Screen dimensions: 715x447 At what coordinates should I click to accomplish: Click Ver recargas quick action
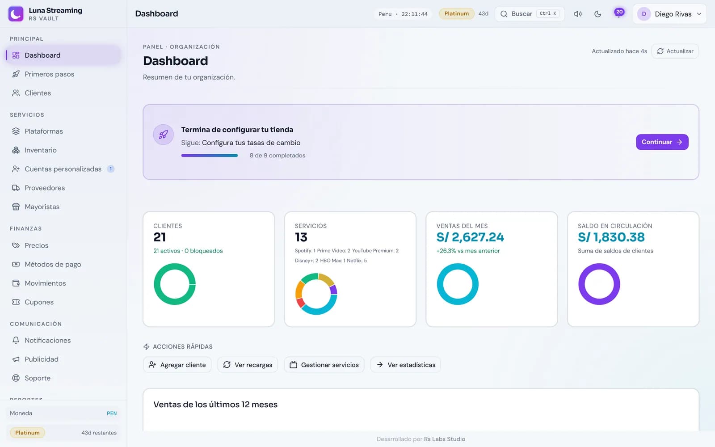[x=248, y=365]
